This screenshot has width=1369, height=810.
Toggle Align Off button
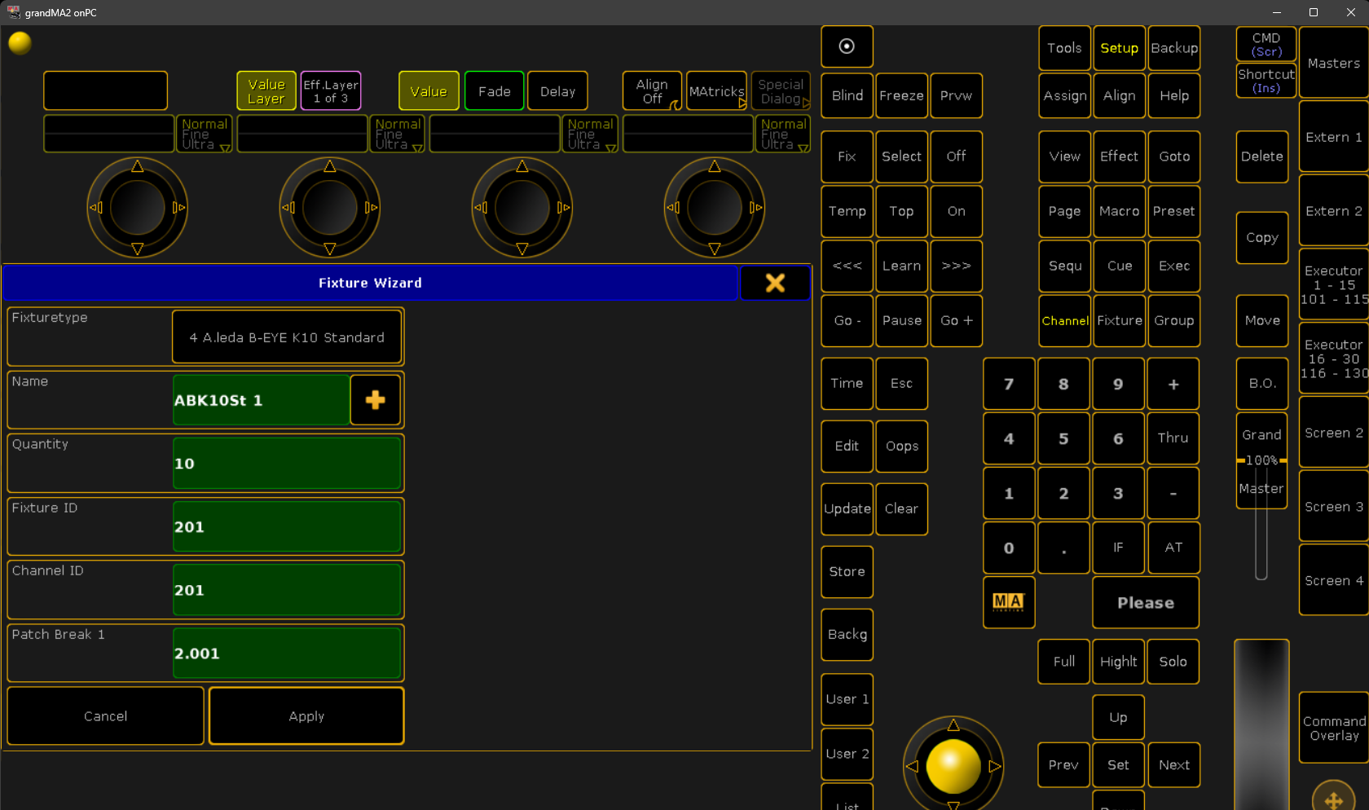(x=652, y=90)
